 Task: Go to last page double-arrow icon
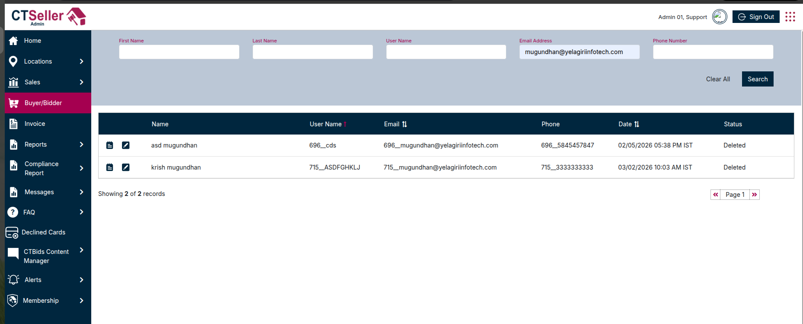pyautogui.click(x=755, y=195)
